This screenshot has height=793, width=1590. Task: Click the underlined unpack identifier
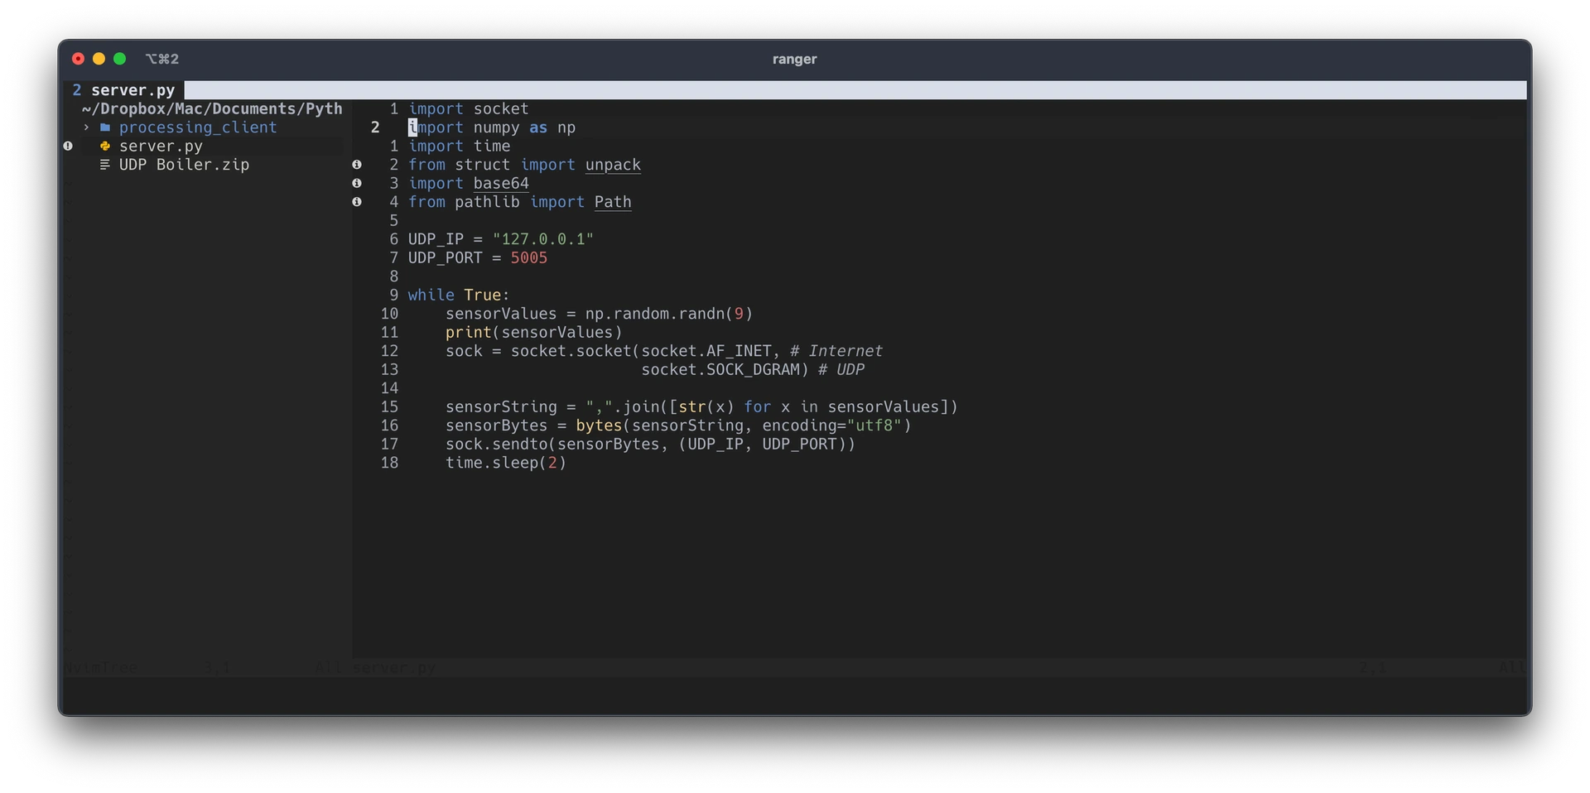point(613,165)
